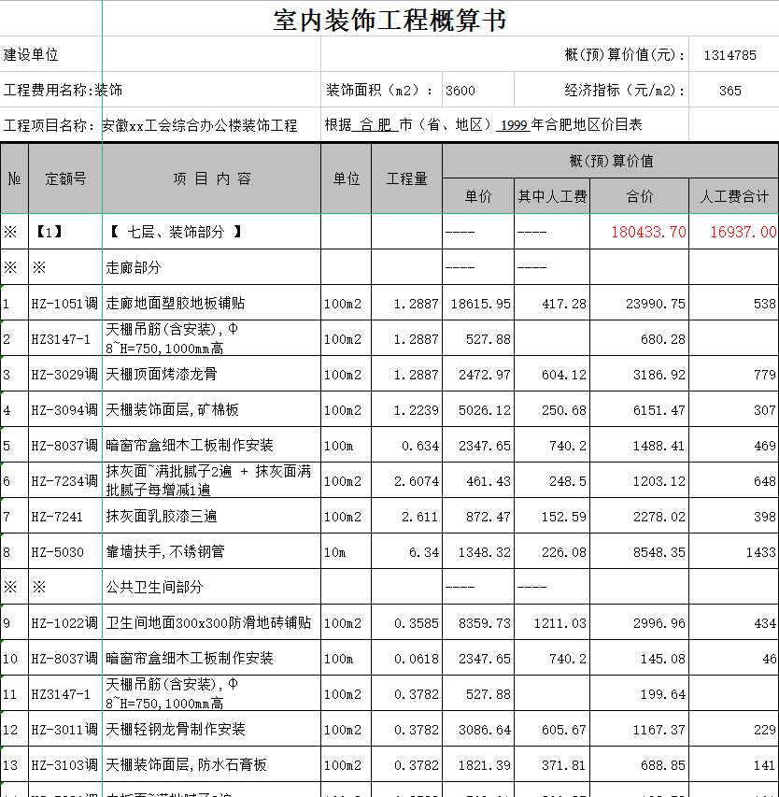This screenshot has height=797, width=779.
Task: Click project name '安徽xx工会综合办公楼装饰工程'
Action: pyautogui.click(x=200, y=125)
